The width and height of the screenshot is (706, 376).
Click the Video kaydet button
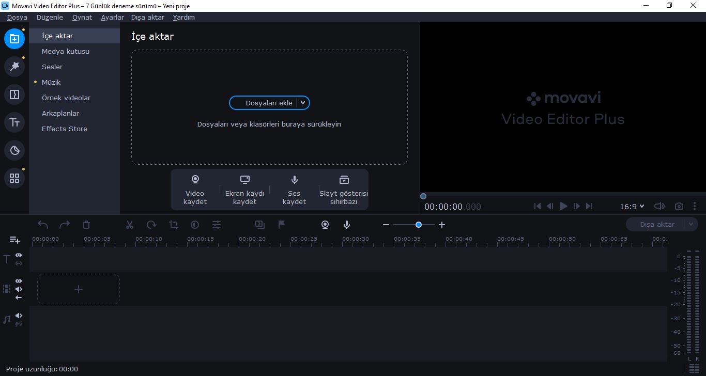[195, 190]
